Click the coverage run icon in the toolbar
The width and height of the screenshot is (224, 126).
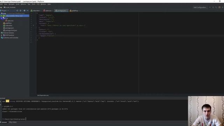pyautogui.click(x=216, y=7)
